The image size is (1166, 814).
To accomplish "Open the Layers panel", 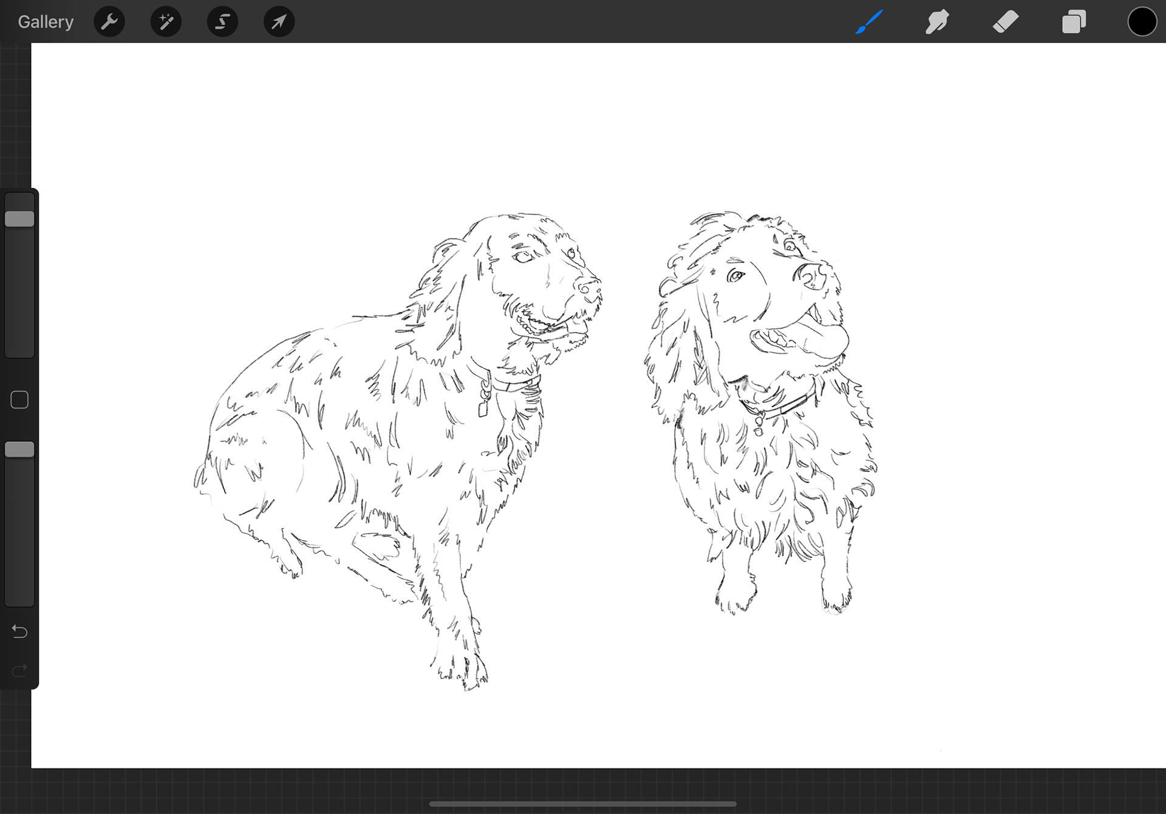I will [x=1074, y=22].
